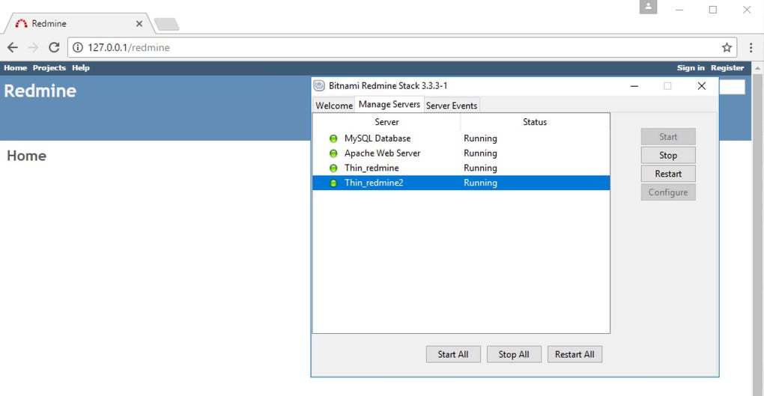The image size is (764, 396).
Task: Click the Restart button for selected server
Action: pyautogui.click(x=668, y=174)
